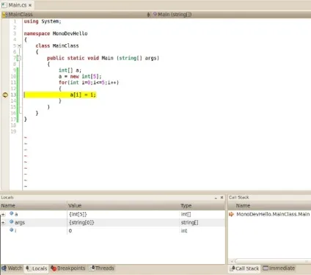Click the 'int[] a;' declaration line
The height and width of the screenshot is (275, 311).
(x=70, y=70)
